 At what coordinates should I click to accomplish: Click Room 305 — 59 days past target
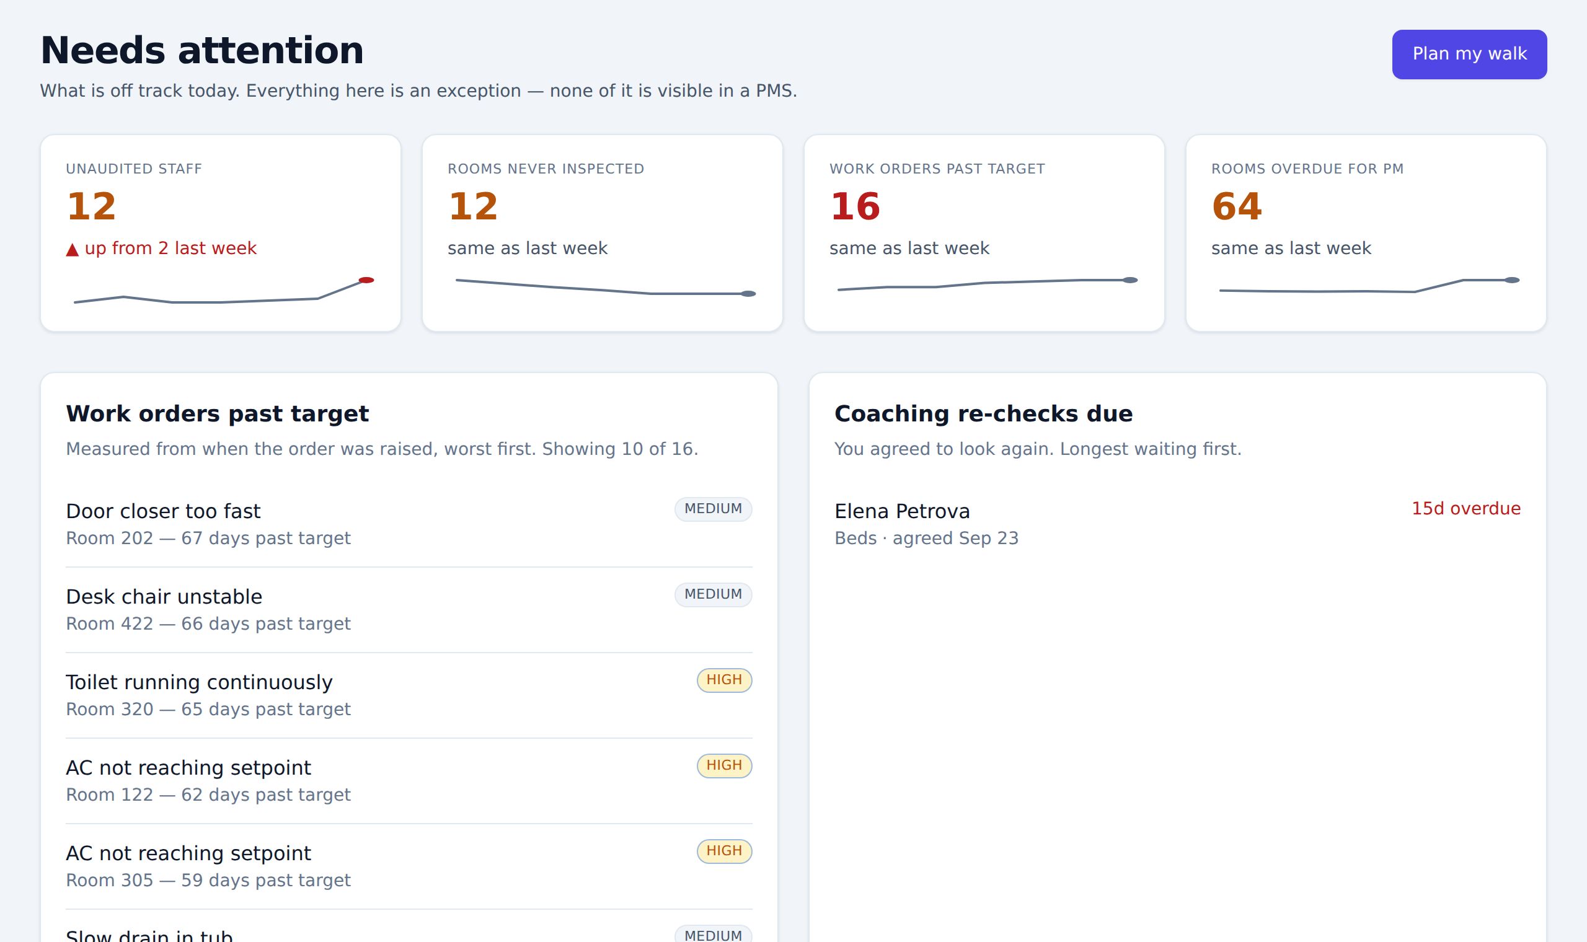[208, 881]
